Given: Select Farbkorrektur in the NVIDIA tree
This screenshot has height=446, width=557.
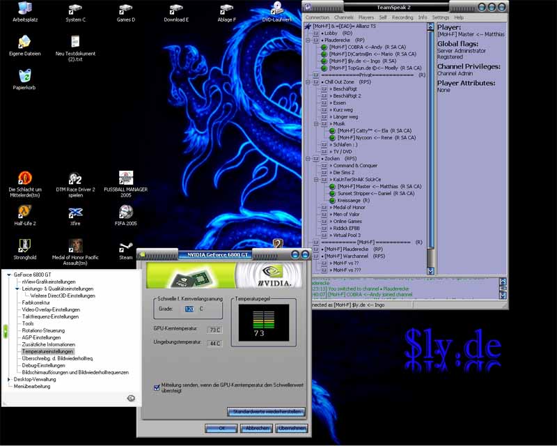Looking at the screenshot, I should pos(36,302).
